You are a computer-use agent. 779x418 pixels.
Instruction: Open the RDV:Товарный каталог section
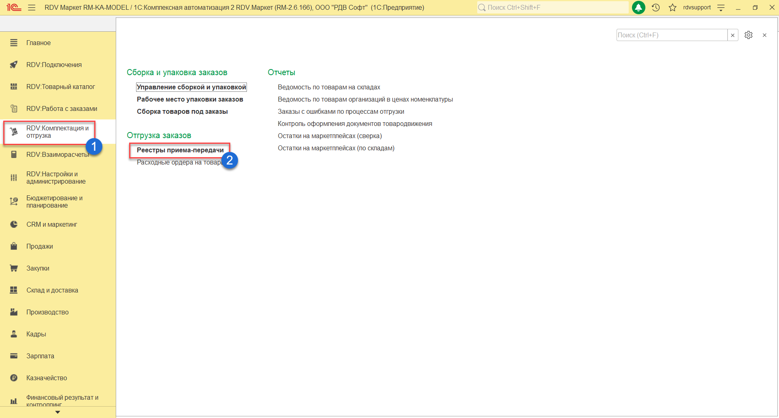(x=61, y=87)
